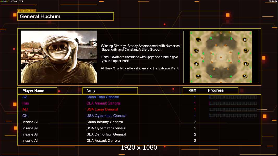Pick start position 6 on the map

(x=246, y=64)
